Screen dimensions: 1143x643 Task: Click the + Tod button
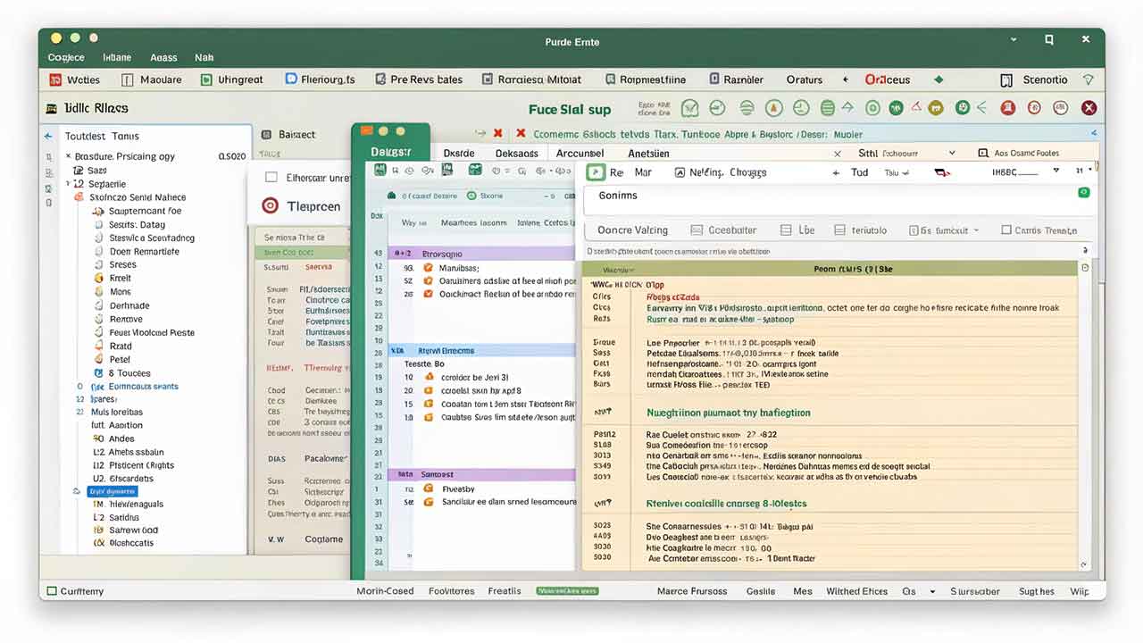(850, 172)
